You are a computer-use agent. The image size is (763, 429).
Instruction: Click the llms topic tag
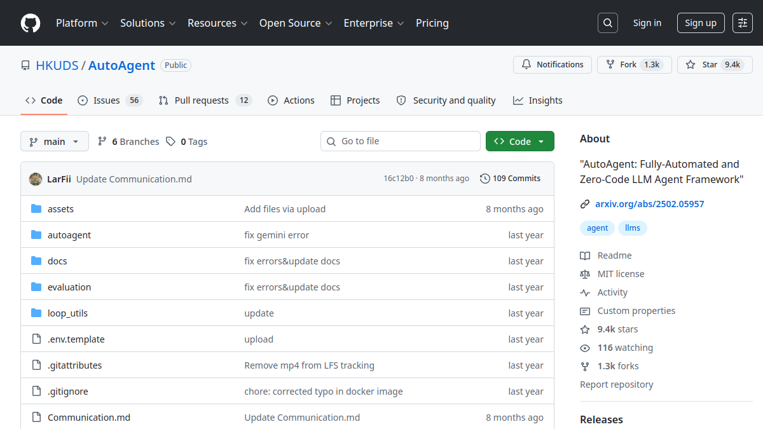pos(633,228)
